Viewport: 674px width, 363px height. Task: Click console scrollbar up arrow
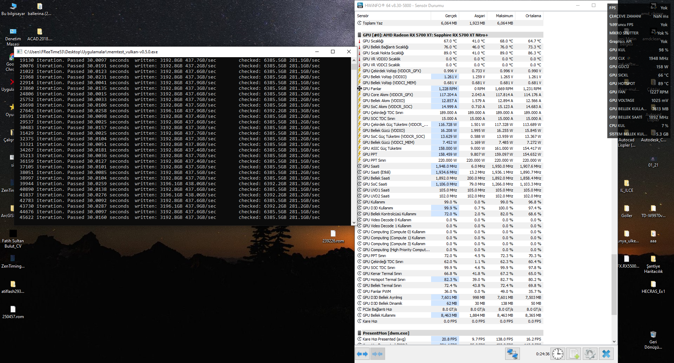tap(354, 60)
